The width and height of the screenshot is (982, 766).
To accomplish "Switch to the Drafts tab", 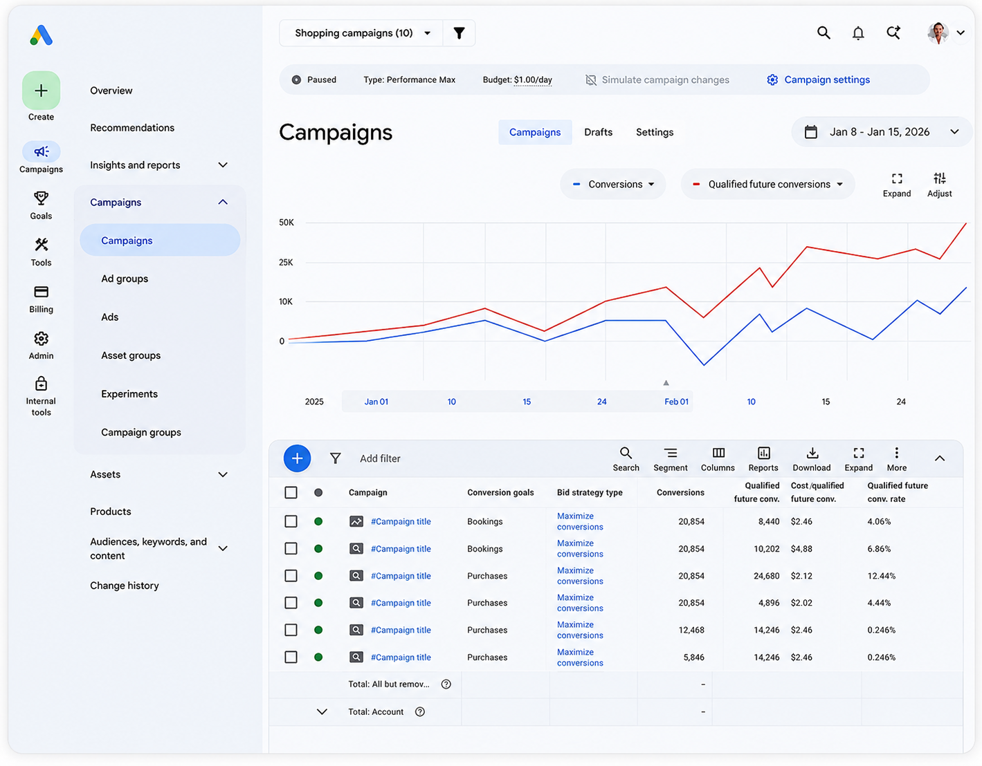I will (598, 132).
